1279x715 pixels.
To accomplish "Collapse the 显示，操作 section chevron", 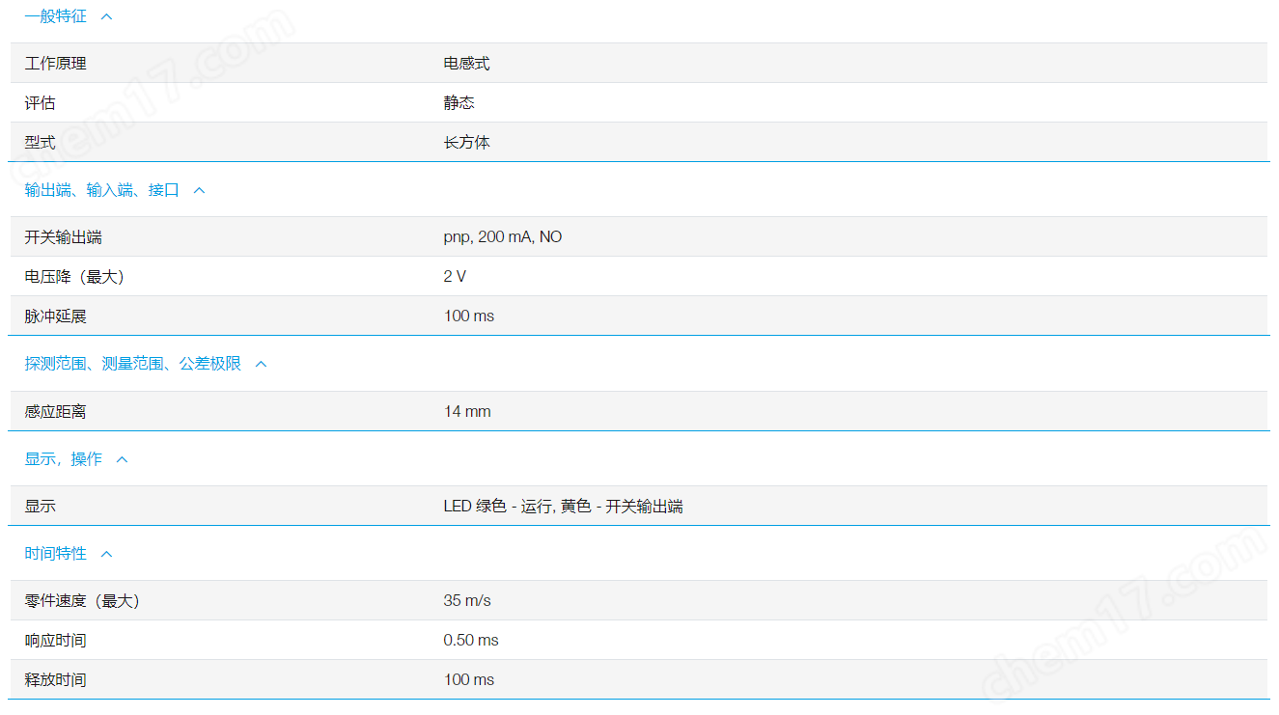I will point(123,459).
